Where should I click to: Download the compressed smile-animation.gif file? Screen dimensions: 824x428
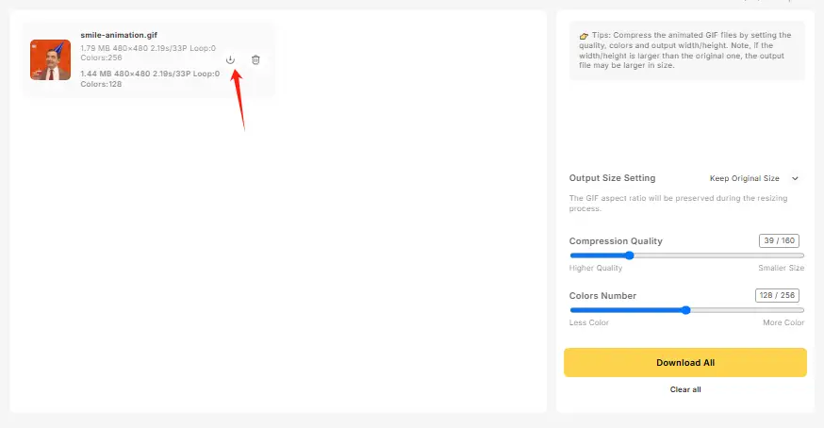point(230,60)
